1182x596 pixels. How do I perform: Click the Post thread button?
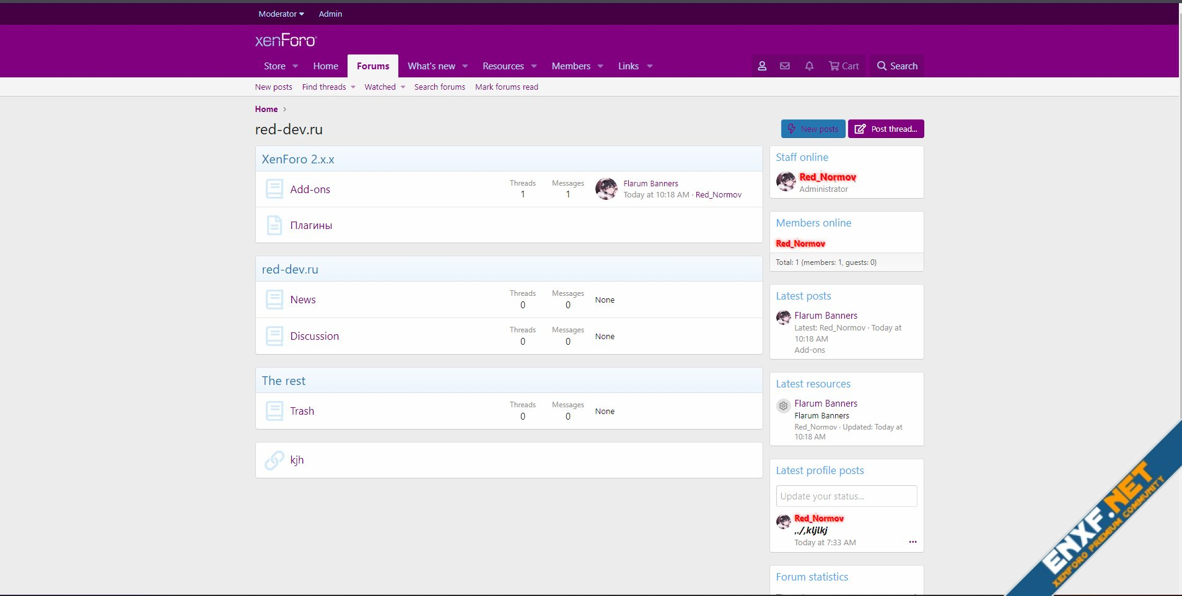pos(886,129)
